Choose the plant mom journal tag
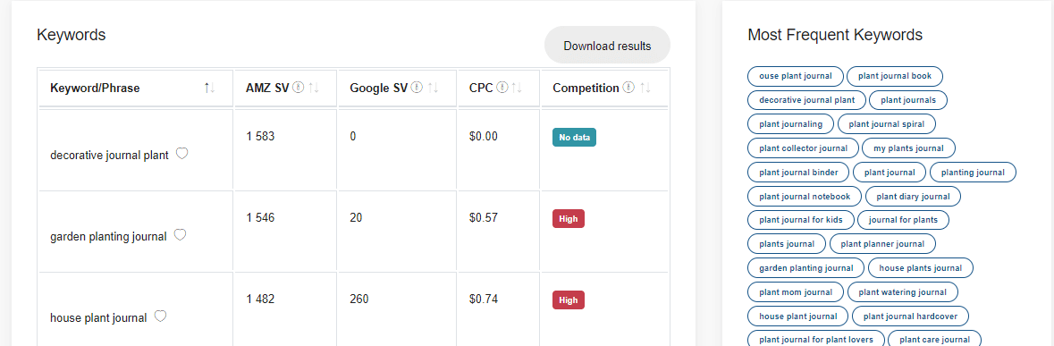Image resolution: width=1054 pixels, height=346 pixels. click(x=796, y=292)
